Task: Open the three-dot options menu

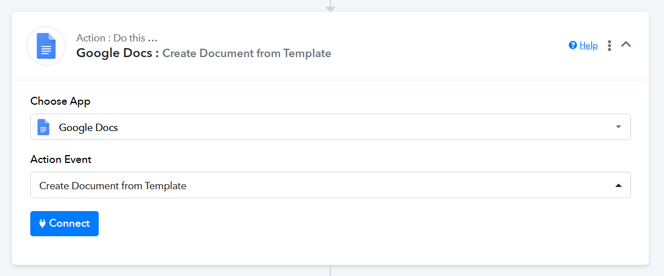Action: coord(610,45)
